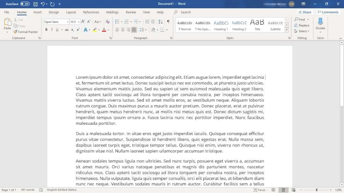The image size is (344, 193).
Task: Open the Comments button
Action: point(328,12)
